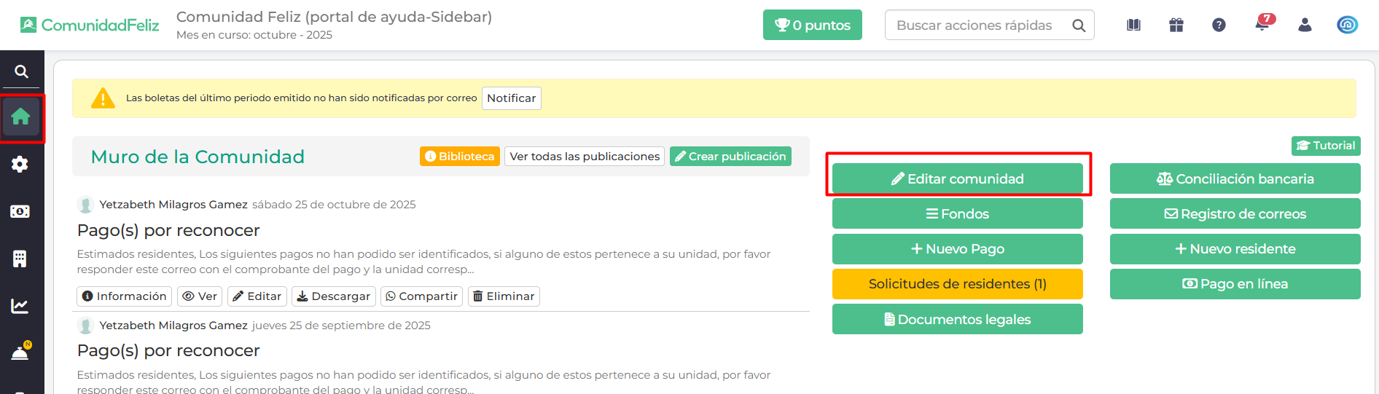Open the Biblioteca button
The image size is (1379, 394).
tap(459, 157)
